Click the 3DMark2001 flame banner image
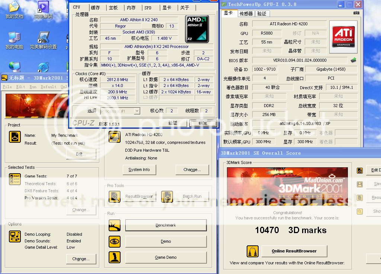 pos(37,105)
